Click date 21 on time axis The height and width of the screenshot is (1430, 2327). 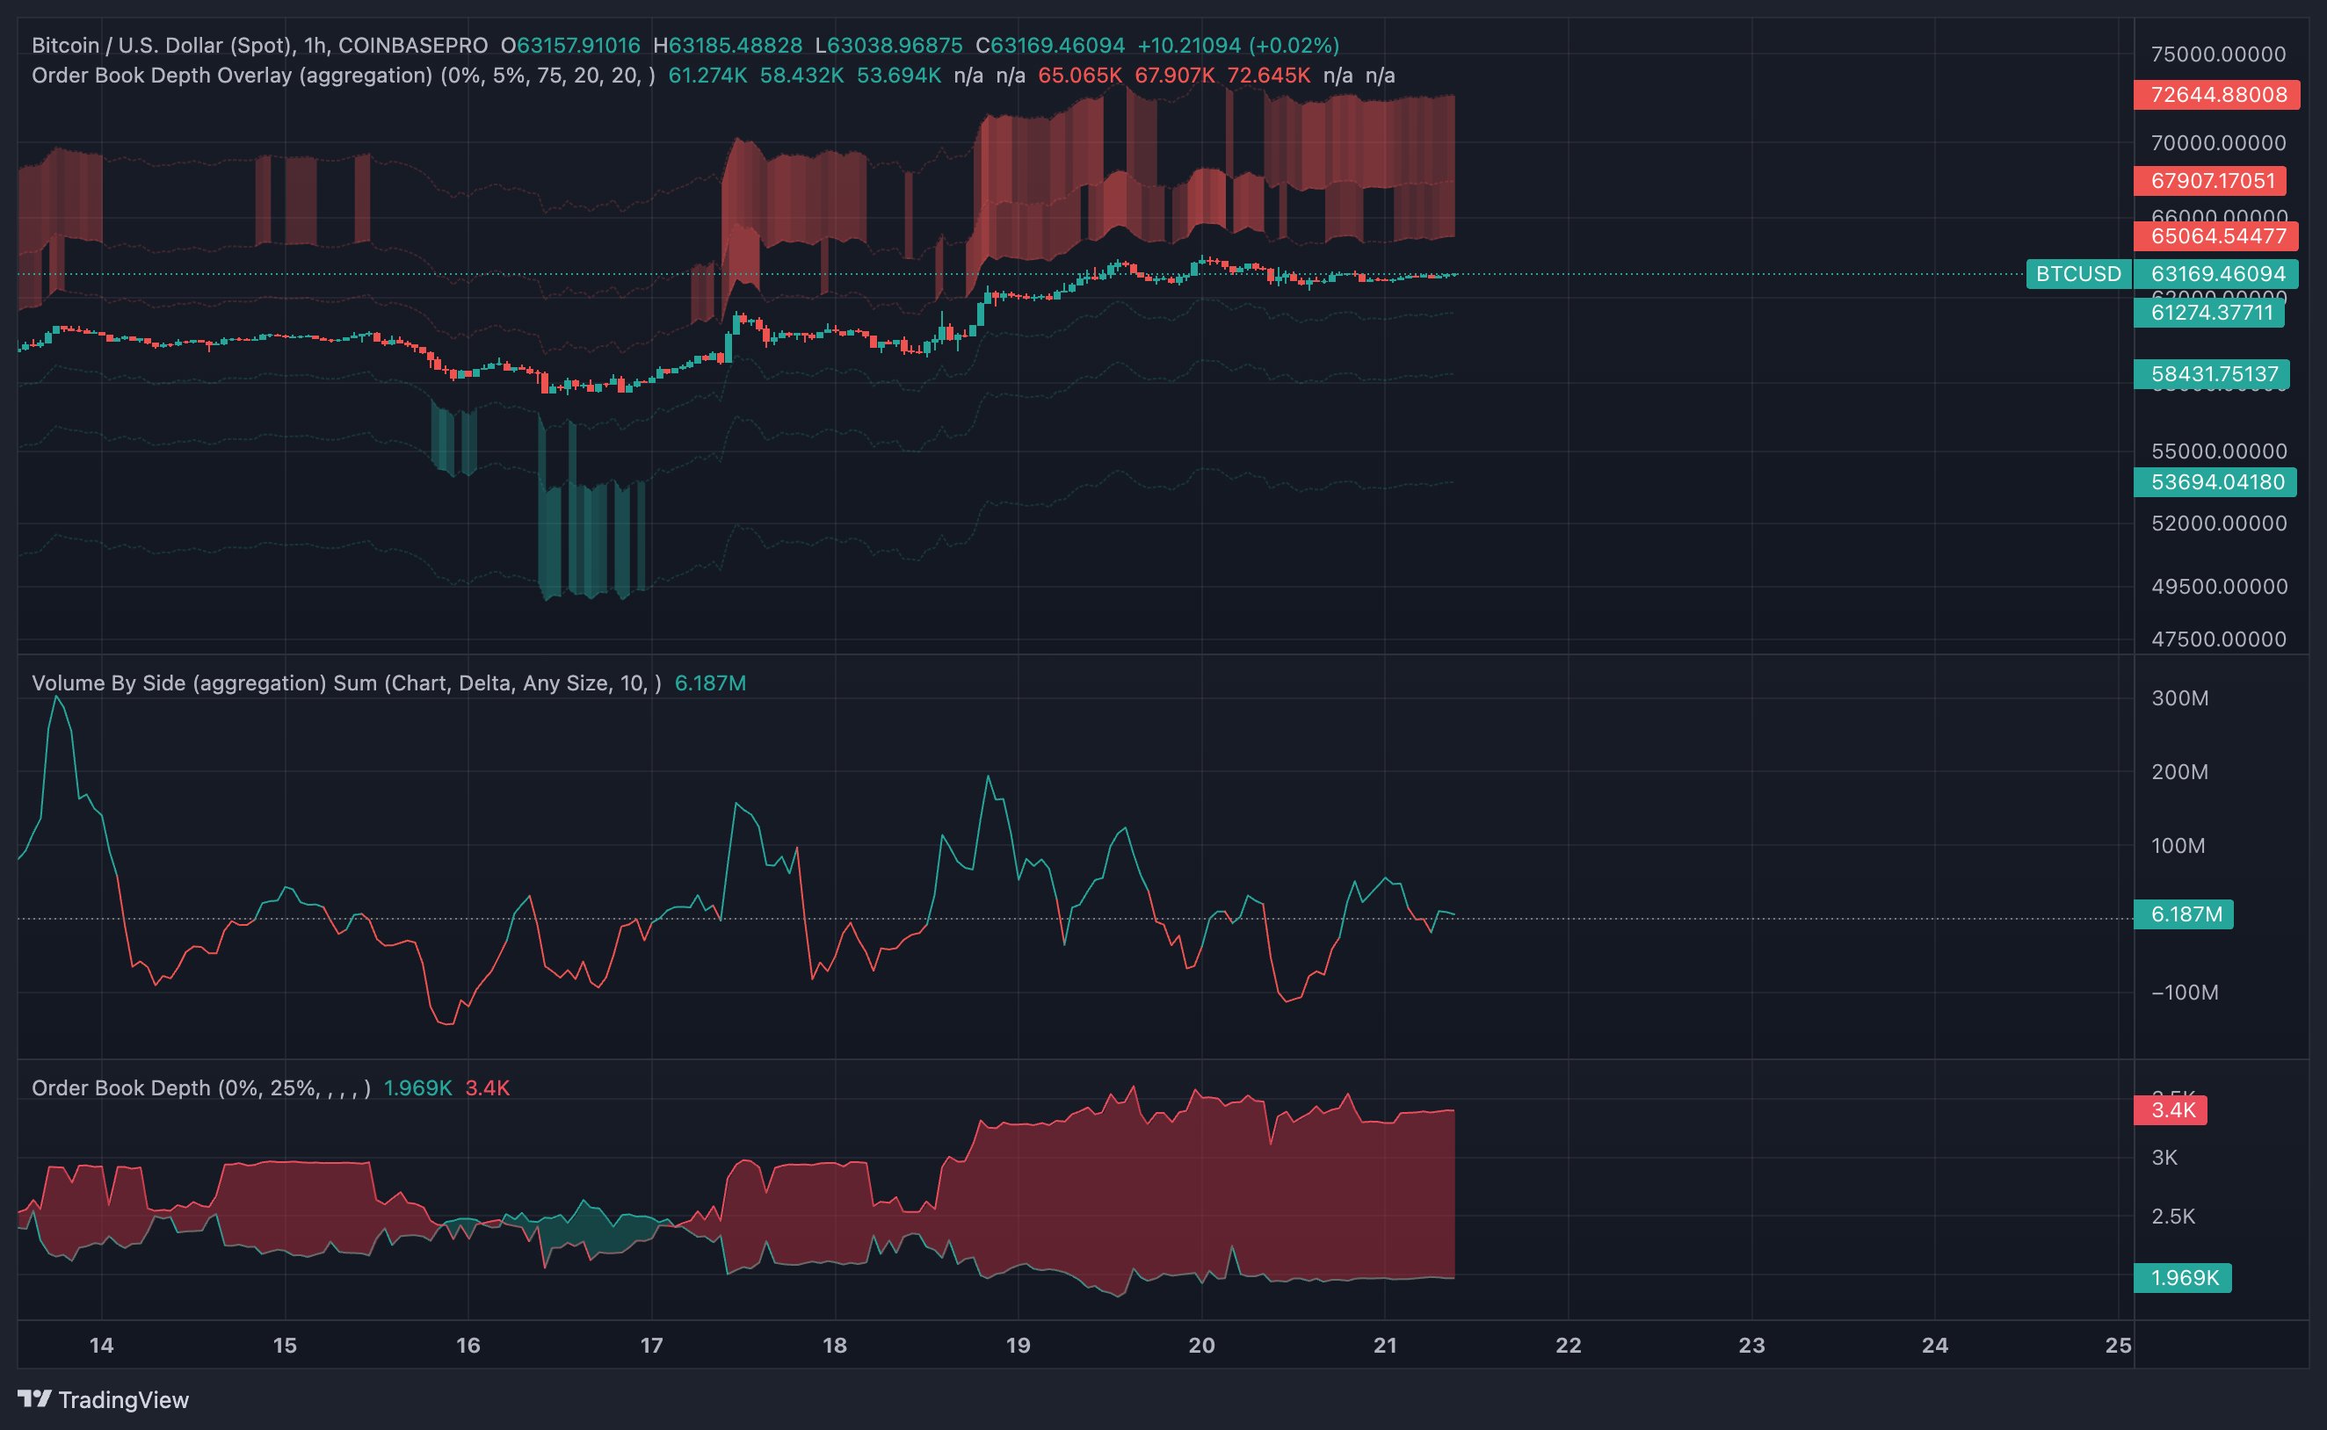(x=1385, y=1345)
